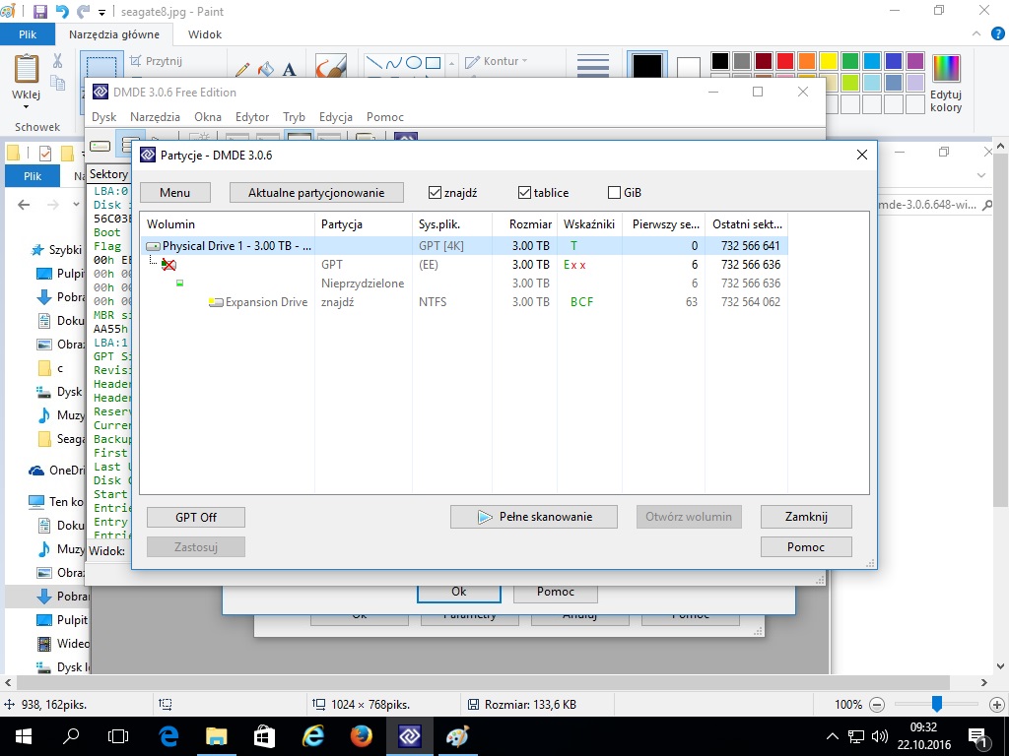Image resolution: width=1009 pixels, height=756 pixels.
Task: Open the Windows Store taskbar icon
Action: (x=264, y=736)
